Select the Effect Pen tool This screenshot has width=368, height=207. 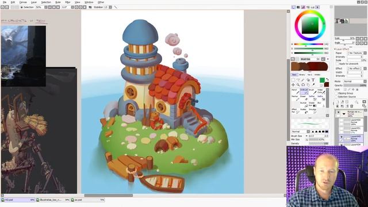click(x=295, y=111)
